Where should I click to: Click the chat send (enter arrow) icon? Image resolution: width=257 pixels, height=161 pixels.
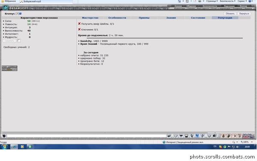[169, 136]
